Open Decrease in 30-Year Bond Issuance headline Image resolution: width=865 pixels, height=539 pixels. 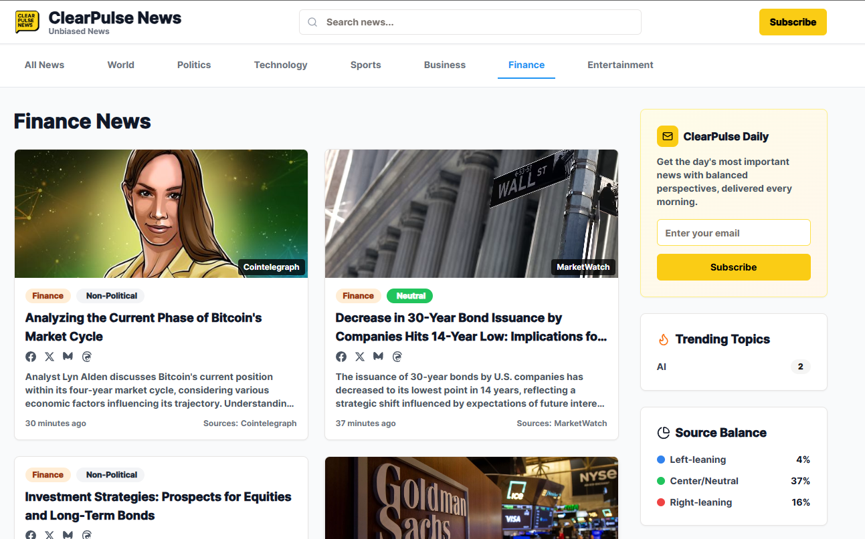(x=472, y=327)
